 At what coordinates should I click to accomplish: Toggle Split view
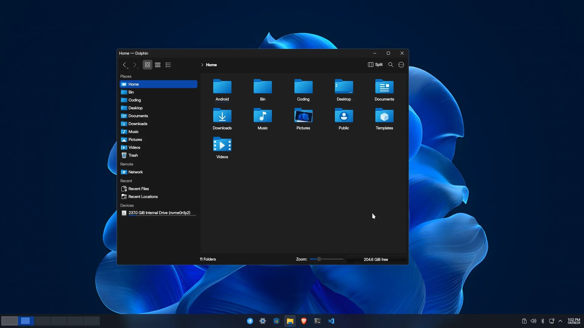tap(375, 65)
